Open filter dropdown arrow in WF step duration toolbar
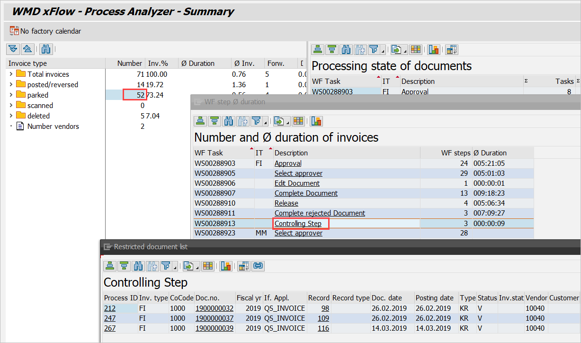581x343 pixels. tap(265, 122)
